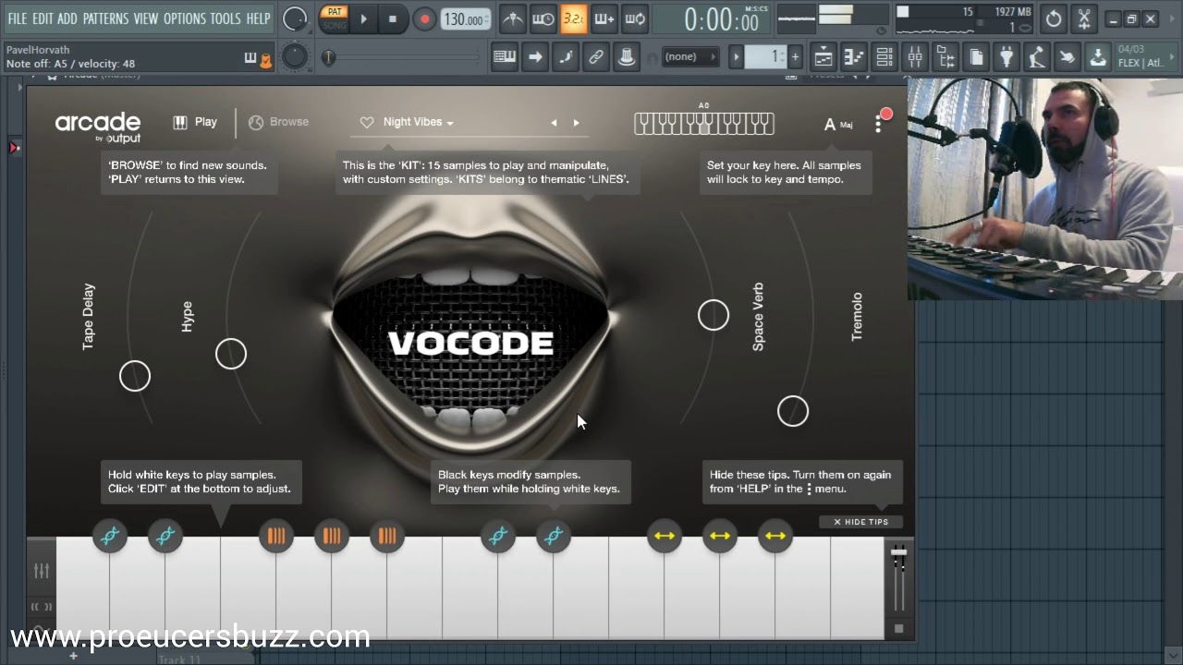
Task: Open the tempo tapper icon
Action: click(x=1037, y=57)
